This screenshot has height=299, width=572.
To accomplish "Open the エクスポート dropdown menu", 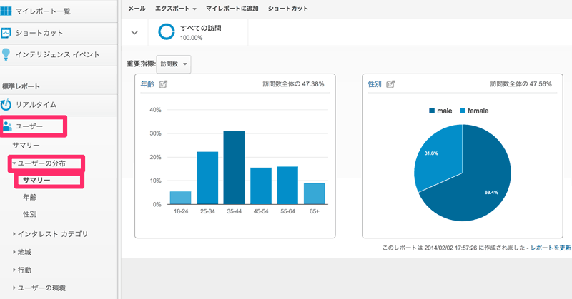I will pyautogui.click(x=176, y=9).
